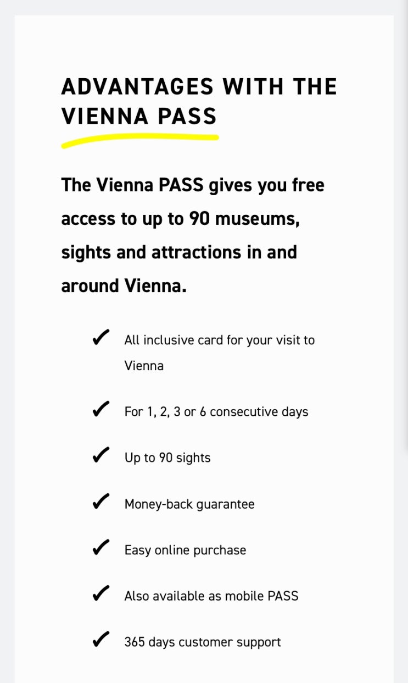Tap checkmark beside Easy online purchase
Viewport: 408px width, 683px height.
pos(101,548)
